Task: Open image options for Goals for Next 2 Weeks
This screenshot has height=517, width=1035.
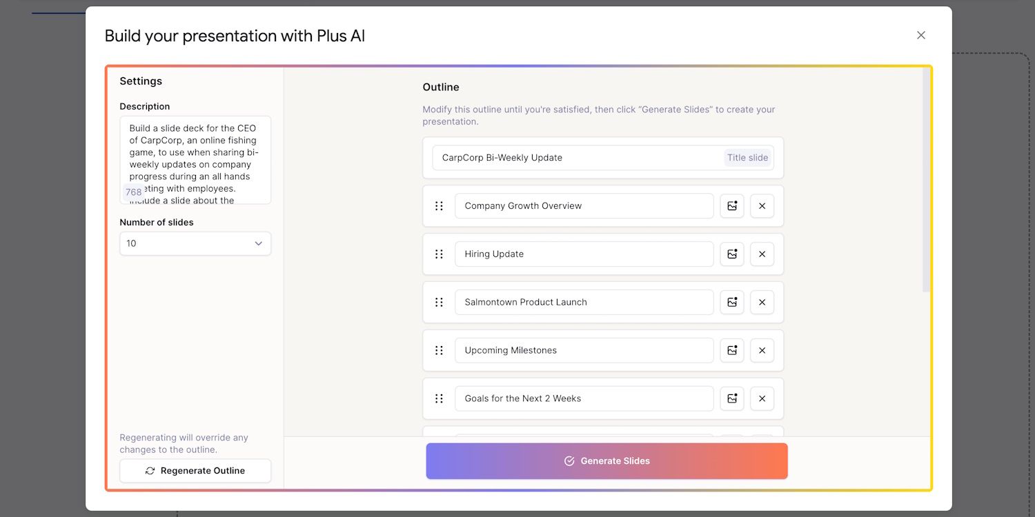Action: click(731, 398)
